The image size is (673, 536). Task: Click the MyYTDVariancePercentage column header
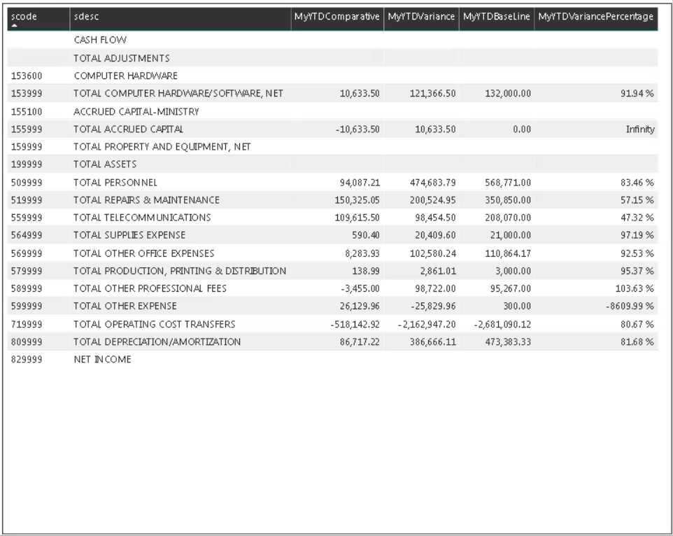pos(596,17)
